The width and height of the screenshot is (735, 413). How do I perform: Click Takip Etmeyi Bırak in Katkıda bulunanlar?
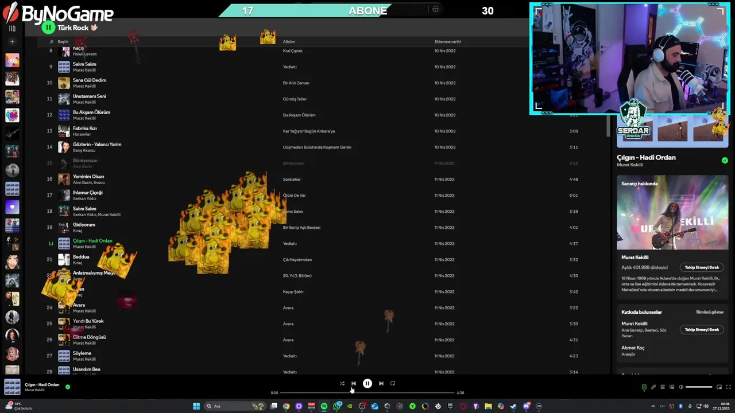[x=702, y=330]
